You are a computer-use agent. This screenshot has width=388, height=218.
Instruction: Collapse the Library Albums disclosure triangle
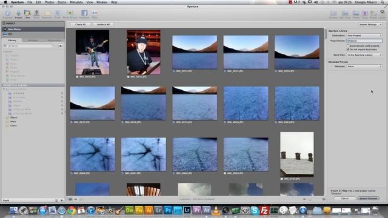pos(4,89)
